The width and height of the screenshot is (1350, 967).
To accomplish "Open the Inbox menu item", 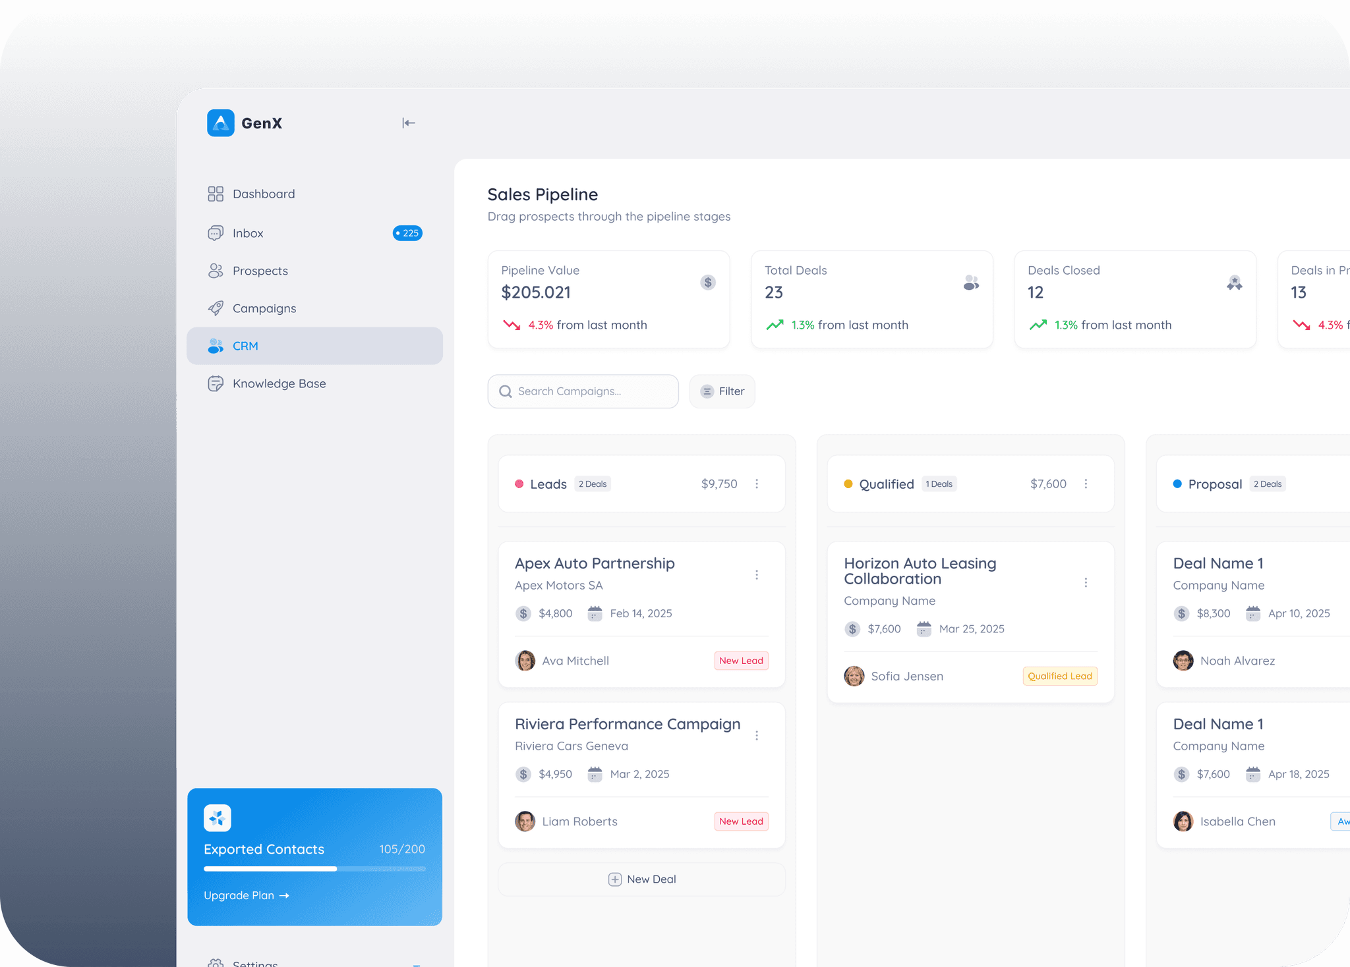I will 248,233.
